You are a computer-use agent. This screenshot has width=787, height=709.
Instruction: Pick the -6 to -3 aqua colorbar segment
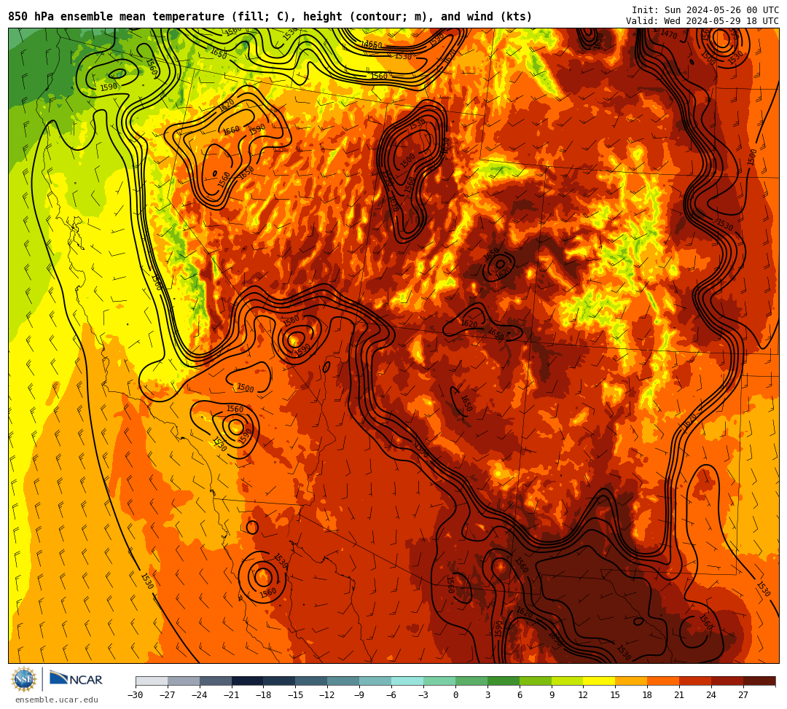407,681
